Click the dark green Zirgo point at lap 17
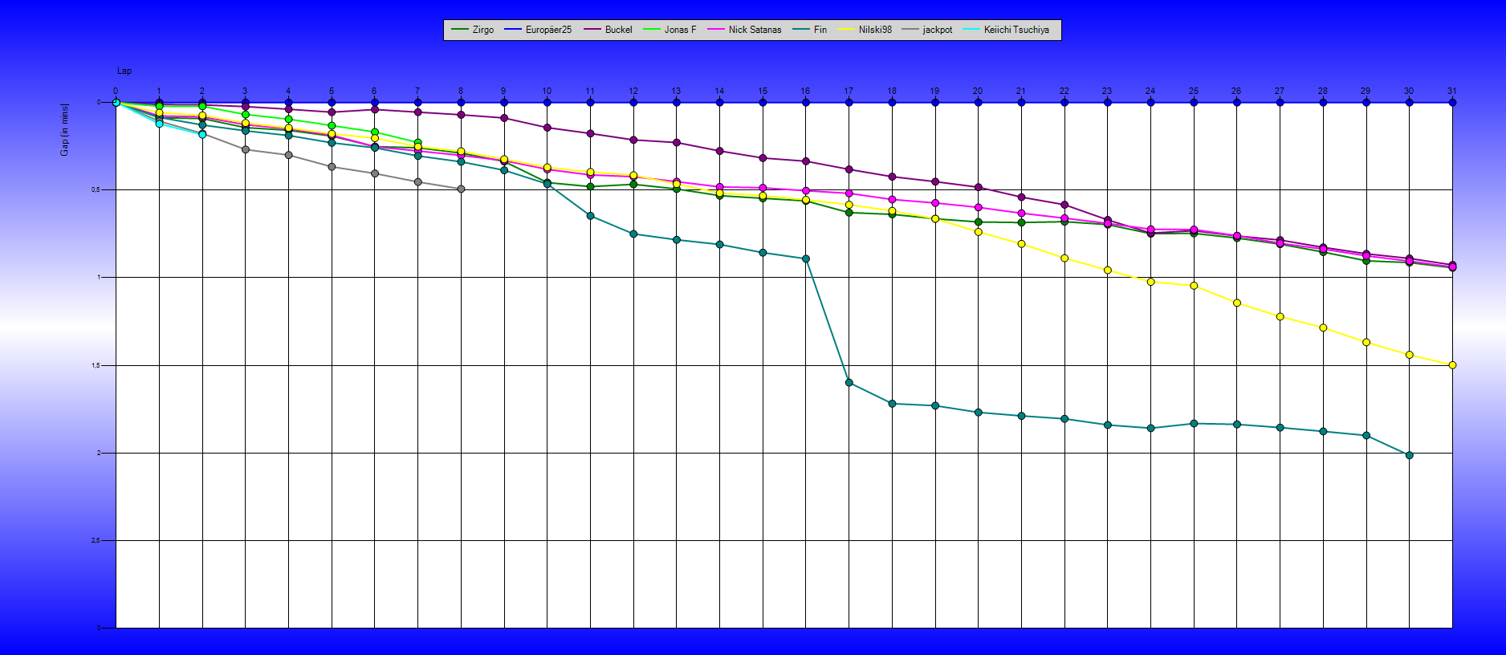 [x=849, y=213]
